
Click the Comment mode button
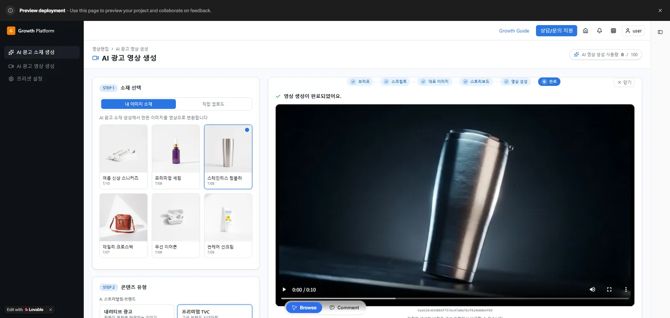tap(344, 308)
